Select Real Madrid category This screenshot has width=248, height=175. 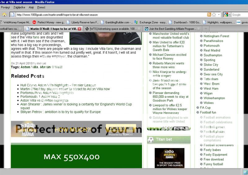(212, 50)
